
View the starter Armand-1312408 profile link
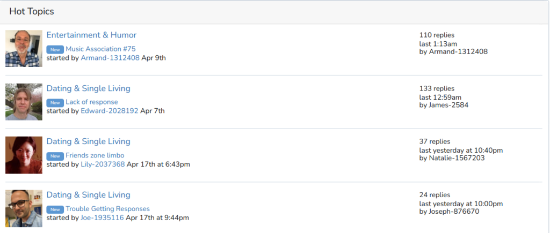pyautogui.click(x=110, y=58)
